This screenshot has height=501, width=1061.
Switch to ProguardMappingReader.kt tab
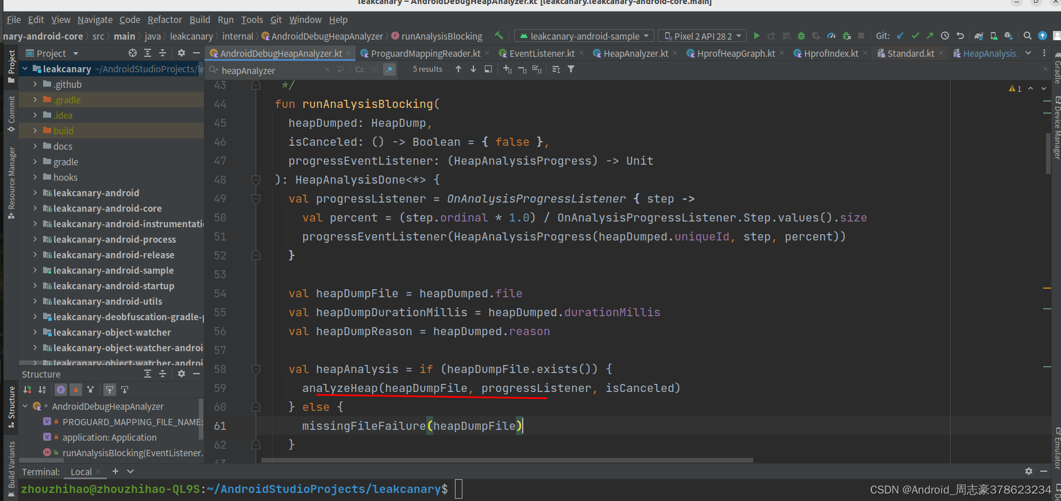(425, 53)
